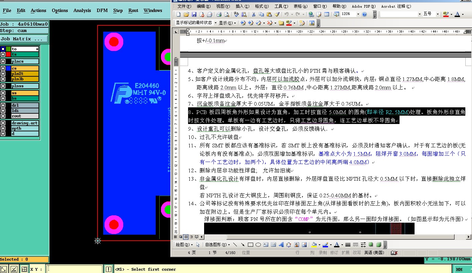Click the Print icon in the Word toolbar
Image resolution: width=472 pixels, height=273 pixels.
point(219,14)
